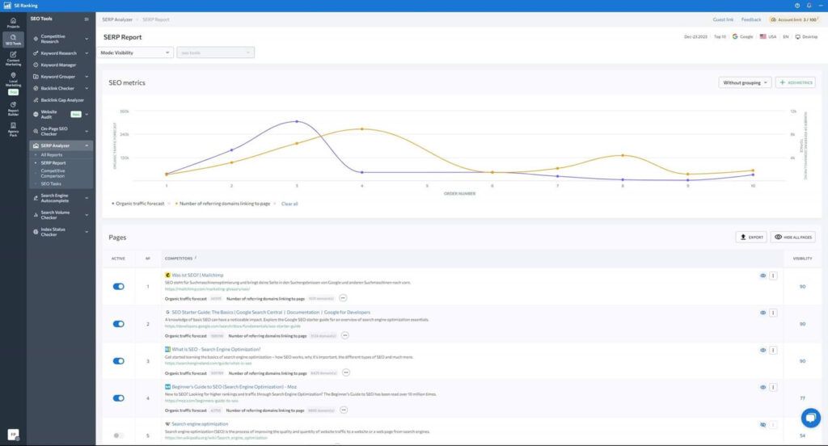The height and width of the screenshot is (446, 828).
Task: Expand Competitive Research menu chevron
Action: 87,39
